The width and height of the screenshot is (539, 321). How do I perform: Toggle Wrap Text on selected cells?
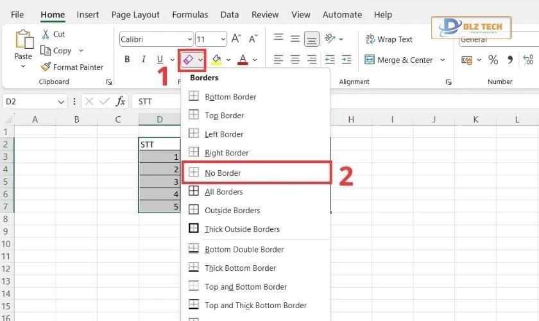389,39
